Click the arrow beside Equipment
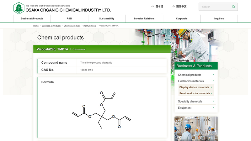This screenshot has width=251, height=141. [x=213, y=108]
